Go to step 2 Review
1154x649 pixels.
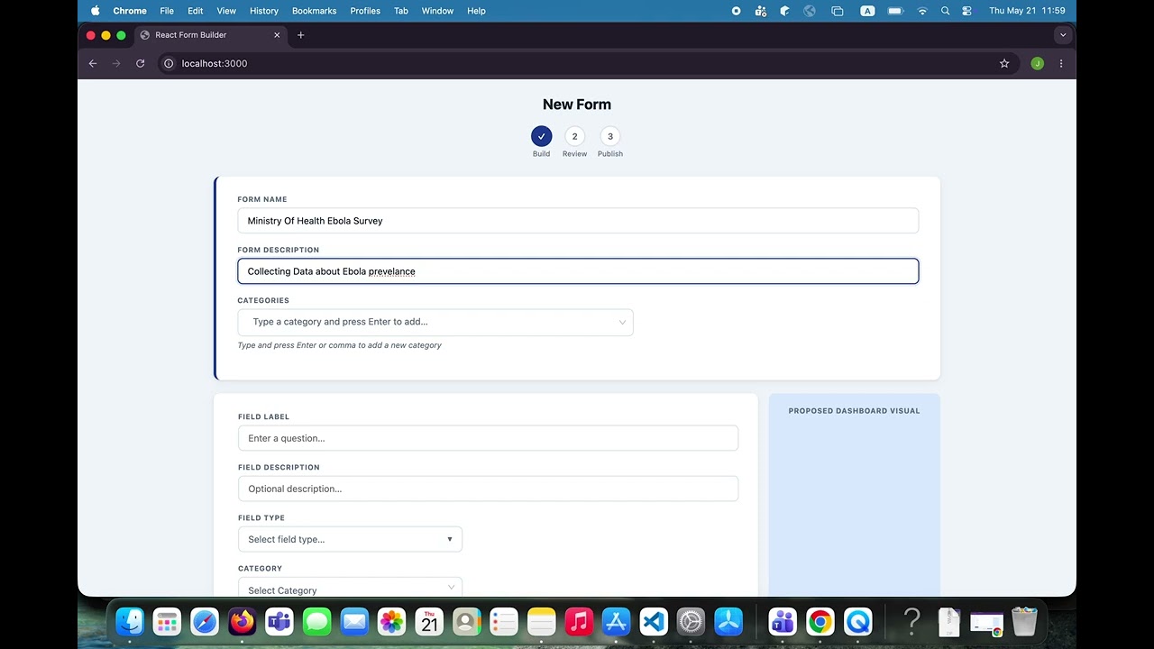click(x=574, y=136)
